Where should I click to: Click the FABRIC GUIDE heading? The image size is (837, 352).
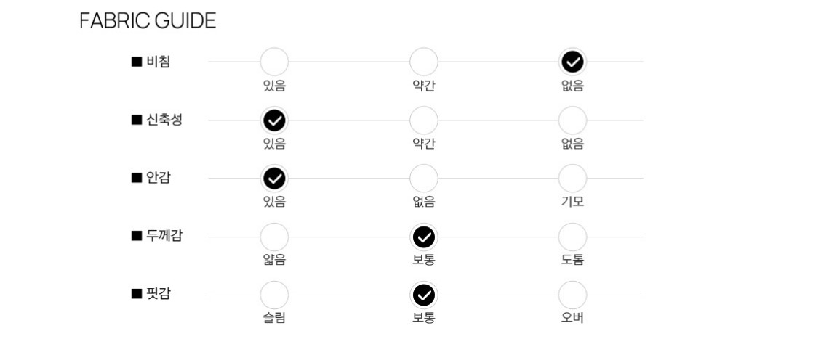(x=148, y=21)
